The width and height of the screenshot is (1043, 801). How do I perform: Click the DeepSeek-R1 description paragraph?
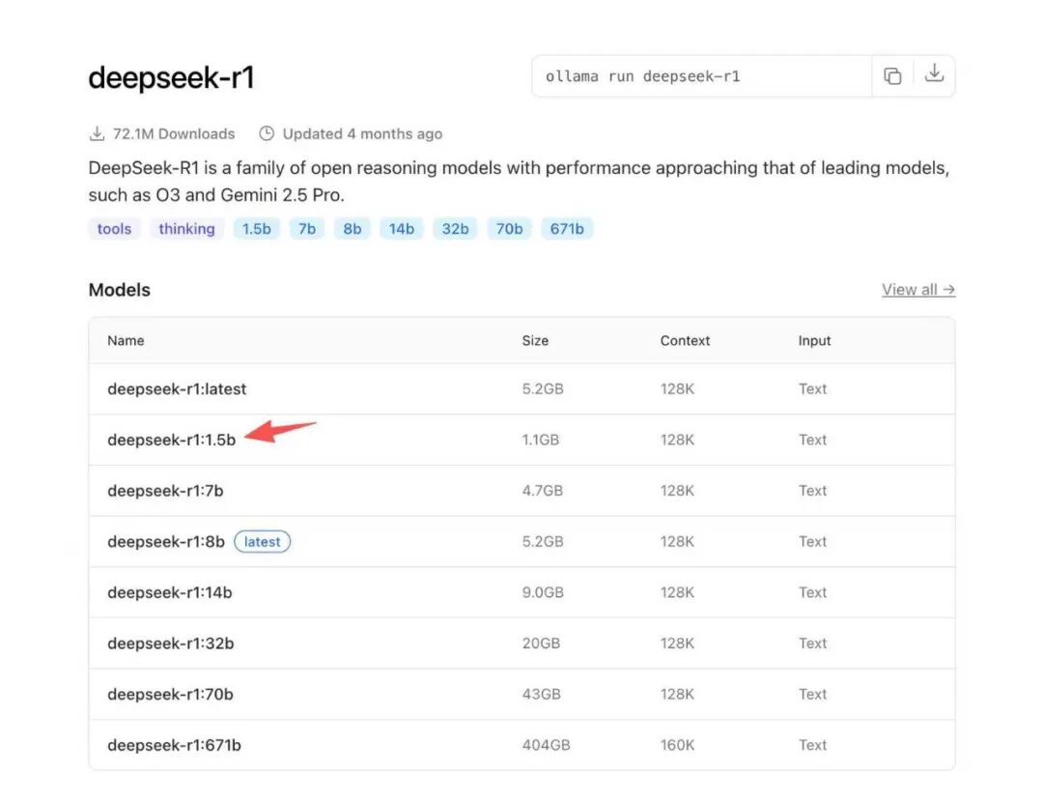[519, 181]
